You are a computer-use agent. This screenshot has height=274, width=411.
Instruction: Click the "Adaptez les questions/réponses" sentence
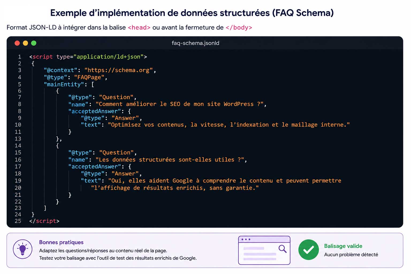tap(103, 251)
